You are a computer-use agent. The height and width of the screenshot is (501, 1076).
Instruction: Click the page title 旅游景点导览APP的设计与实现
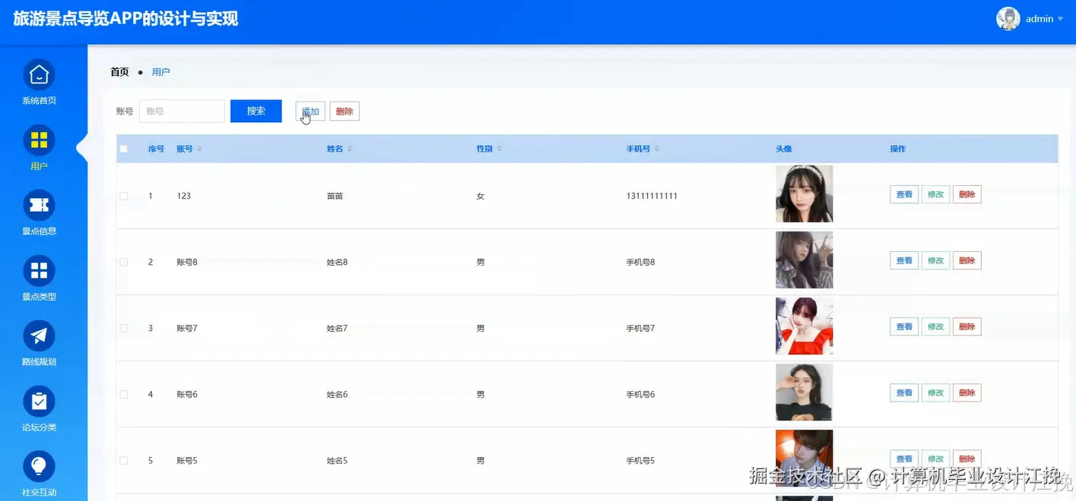click(x=125, y=19)
